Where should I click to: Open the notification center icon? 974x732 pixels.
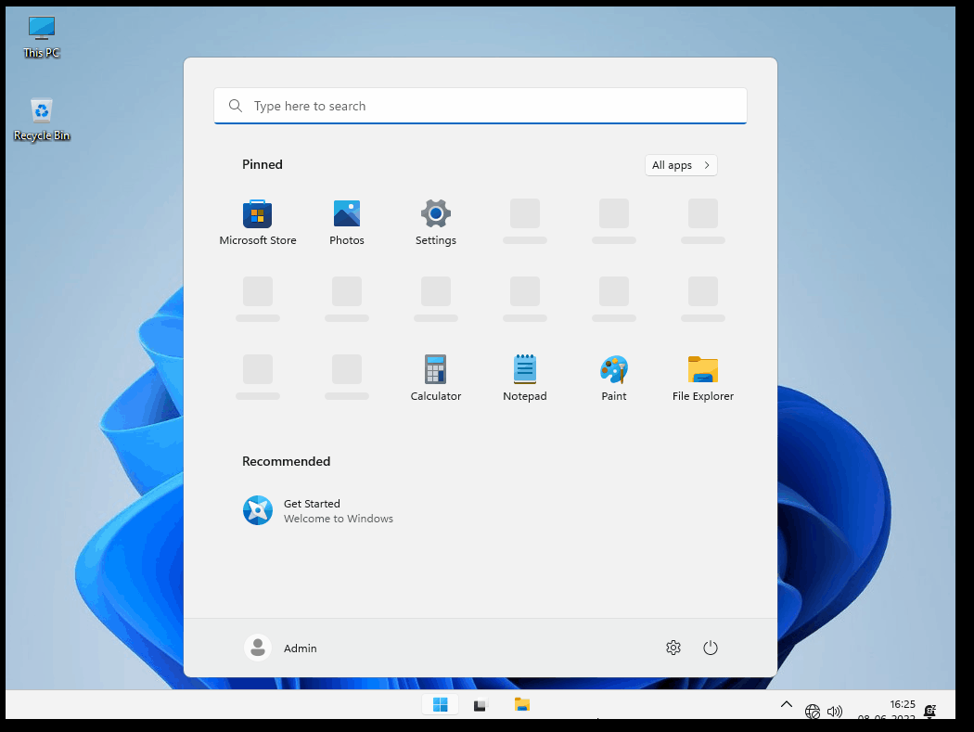(929, 711)
